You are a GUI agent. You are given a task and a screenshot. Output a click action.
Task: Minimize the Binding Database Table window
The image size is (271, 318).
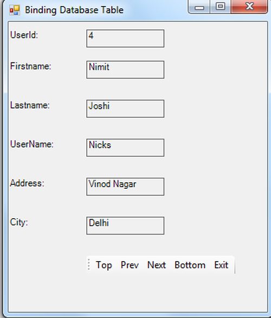199,7
